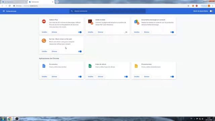Click the Hojas de cálculo app icon
Viewport: 215px width, 121px height.
pos(90,66)
